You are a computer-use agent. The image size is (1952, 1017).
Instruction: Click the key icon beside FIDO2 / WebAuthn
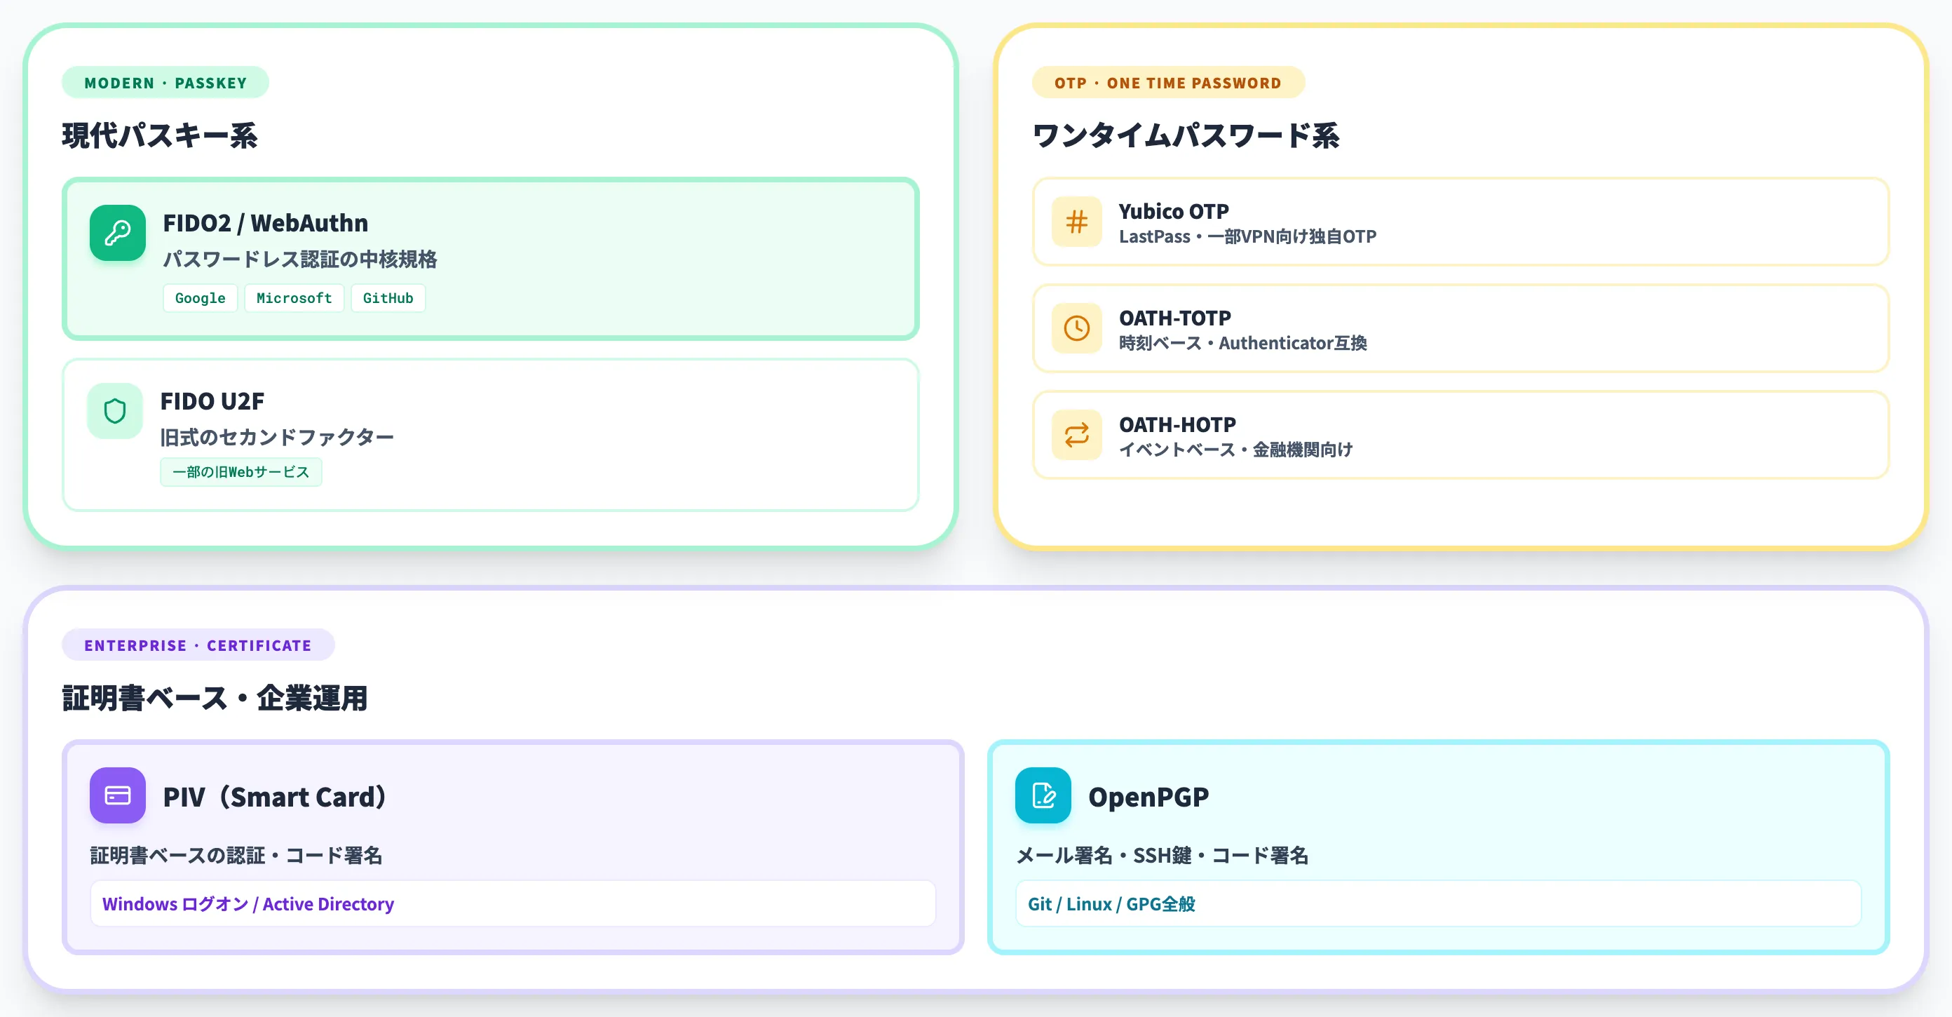[118, 233]
